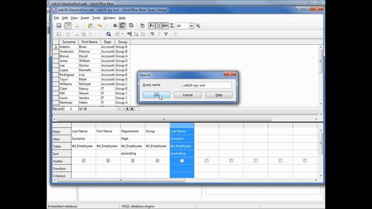Open Query Properties icon beside Limit box
Image resolution: width=372 pixels, height=209 pixels.
point(198,26)
